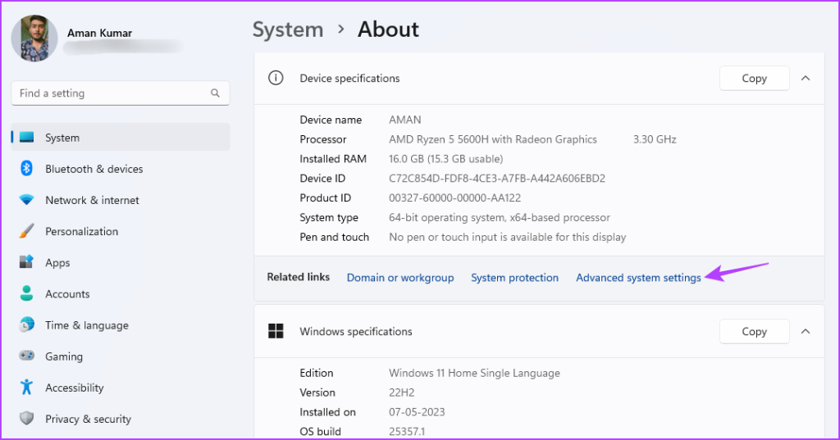Open the Accounts person icon
Image resolution: width=840 pixels, height=440 pixels.
pyautogui.click(x=26, y=293)
